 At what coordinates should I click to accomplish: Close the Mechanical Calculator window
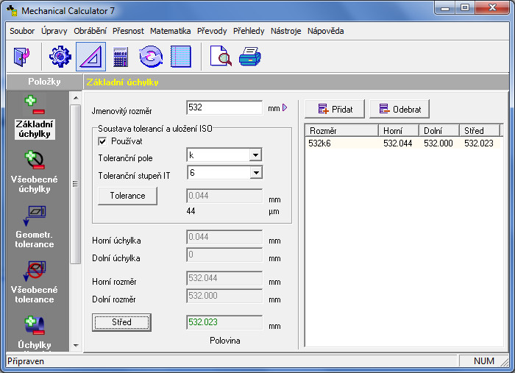pyautogui.click(x=492, y=8)
